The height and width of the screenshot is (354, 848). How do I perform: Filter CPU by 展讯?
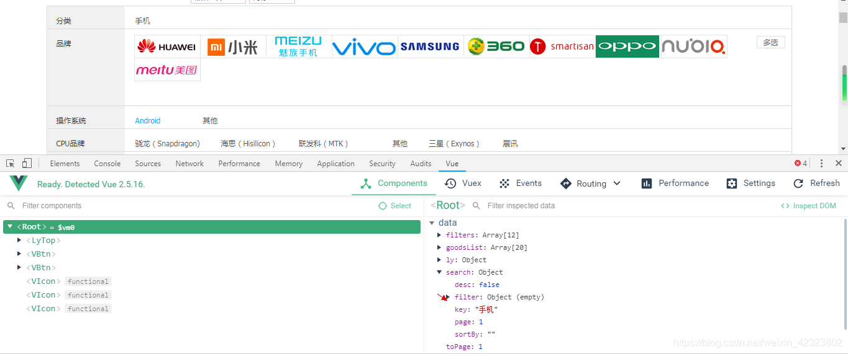coord(510,144)
